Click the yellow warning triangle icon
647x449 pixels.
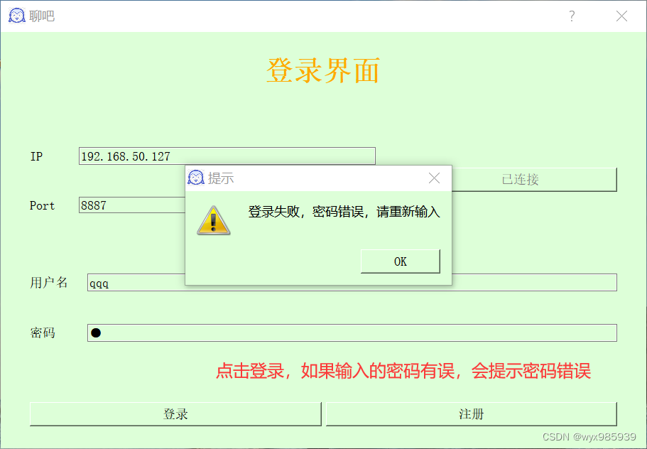(213, 221)
